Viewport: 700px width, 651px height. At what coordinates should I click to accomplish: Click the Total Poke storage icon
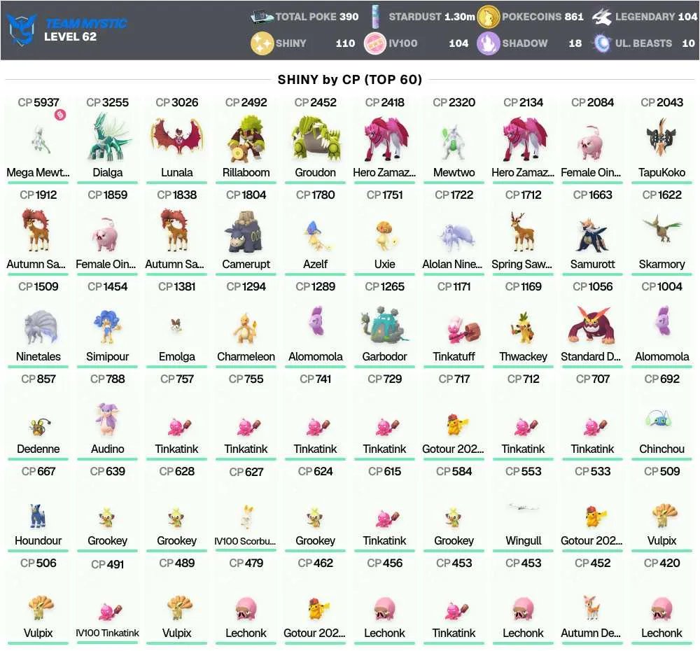[x=262, y=17]
